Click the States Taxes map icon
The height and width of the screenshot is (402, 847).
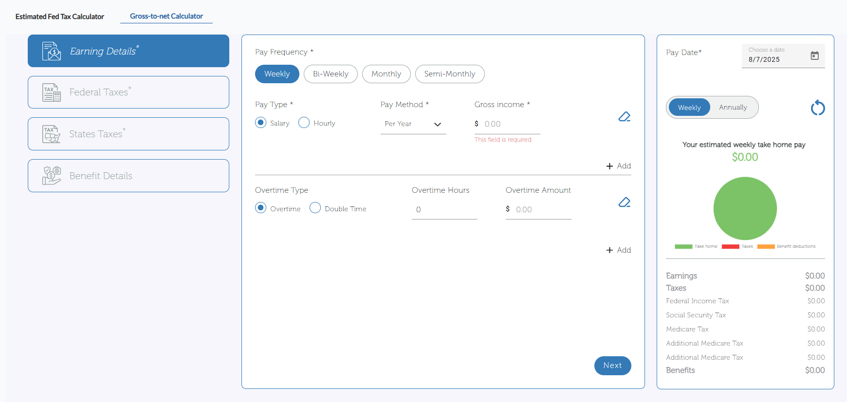(52, 134)
